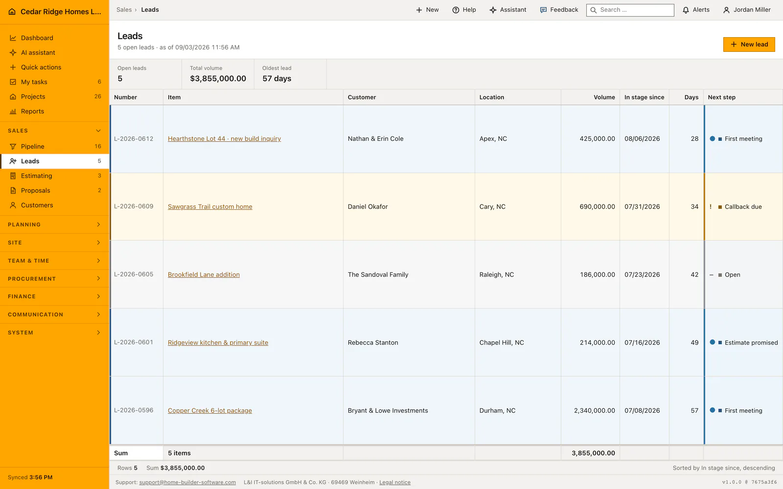Click the New lead button
This screenshot has height=489, width=783.
749,44
